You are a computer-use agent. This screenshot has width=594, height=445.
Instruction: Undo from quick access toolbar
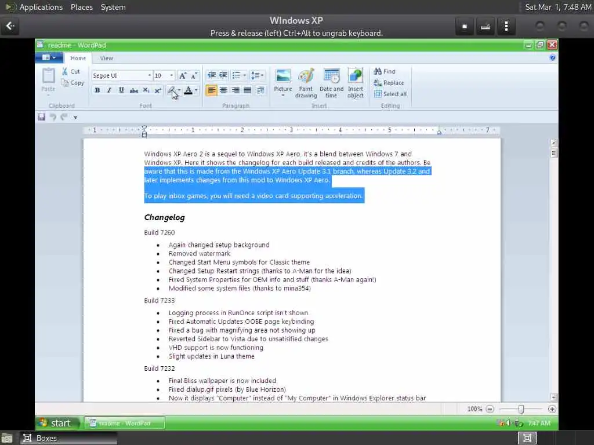click(x=53, y=117)
